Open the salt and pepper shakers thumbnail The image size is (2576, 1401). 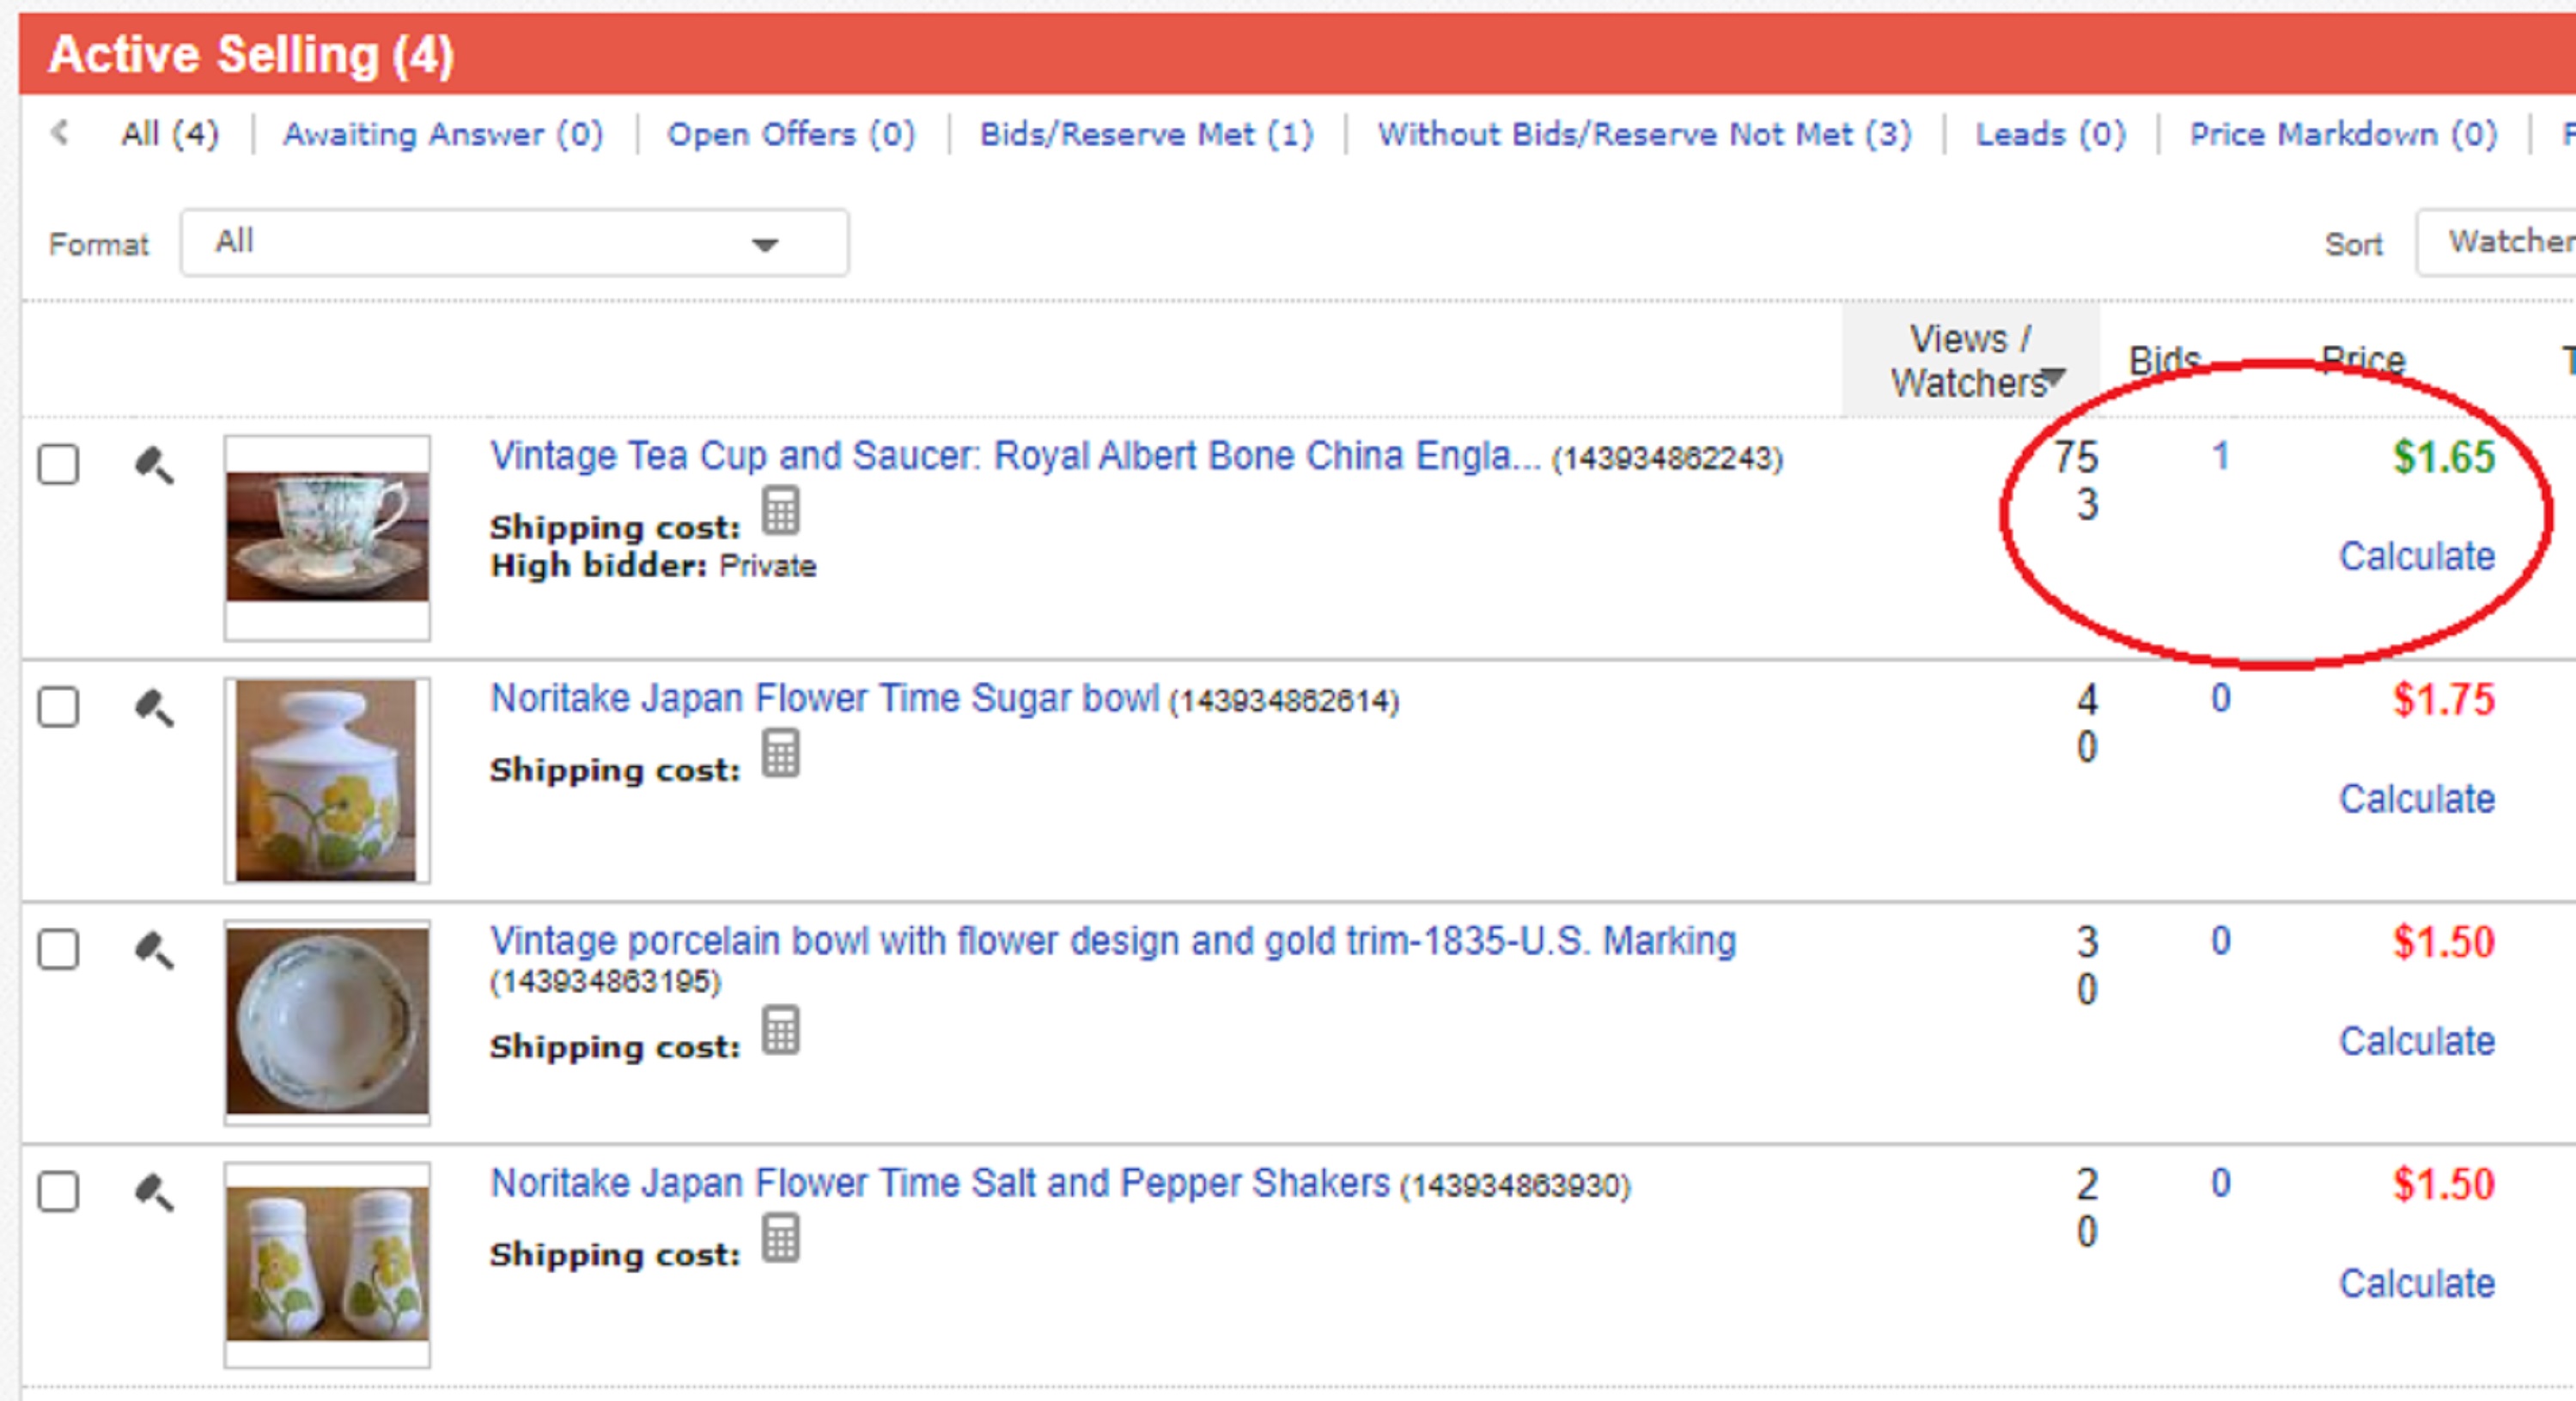(x=327, y=1265)
